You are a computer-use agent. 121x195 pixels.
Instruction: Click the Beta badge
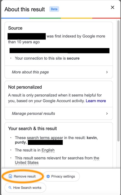pos(54,9)
